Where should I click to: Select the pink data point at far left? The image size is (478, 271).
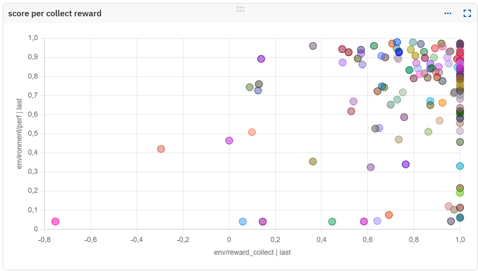[x=55, y=221]
